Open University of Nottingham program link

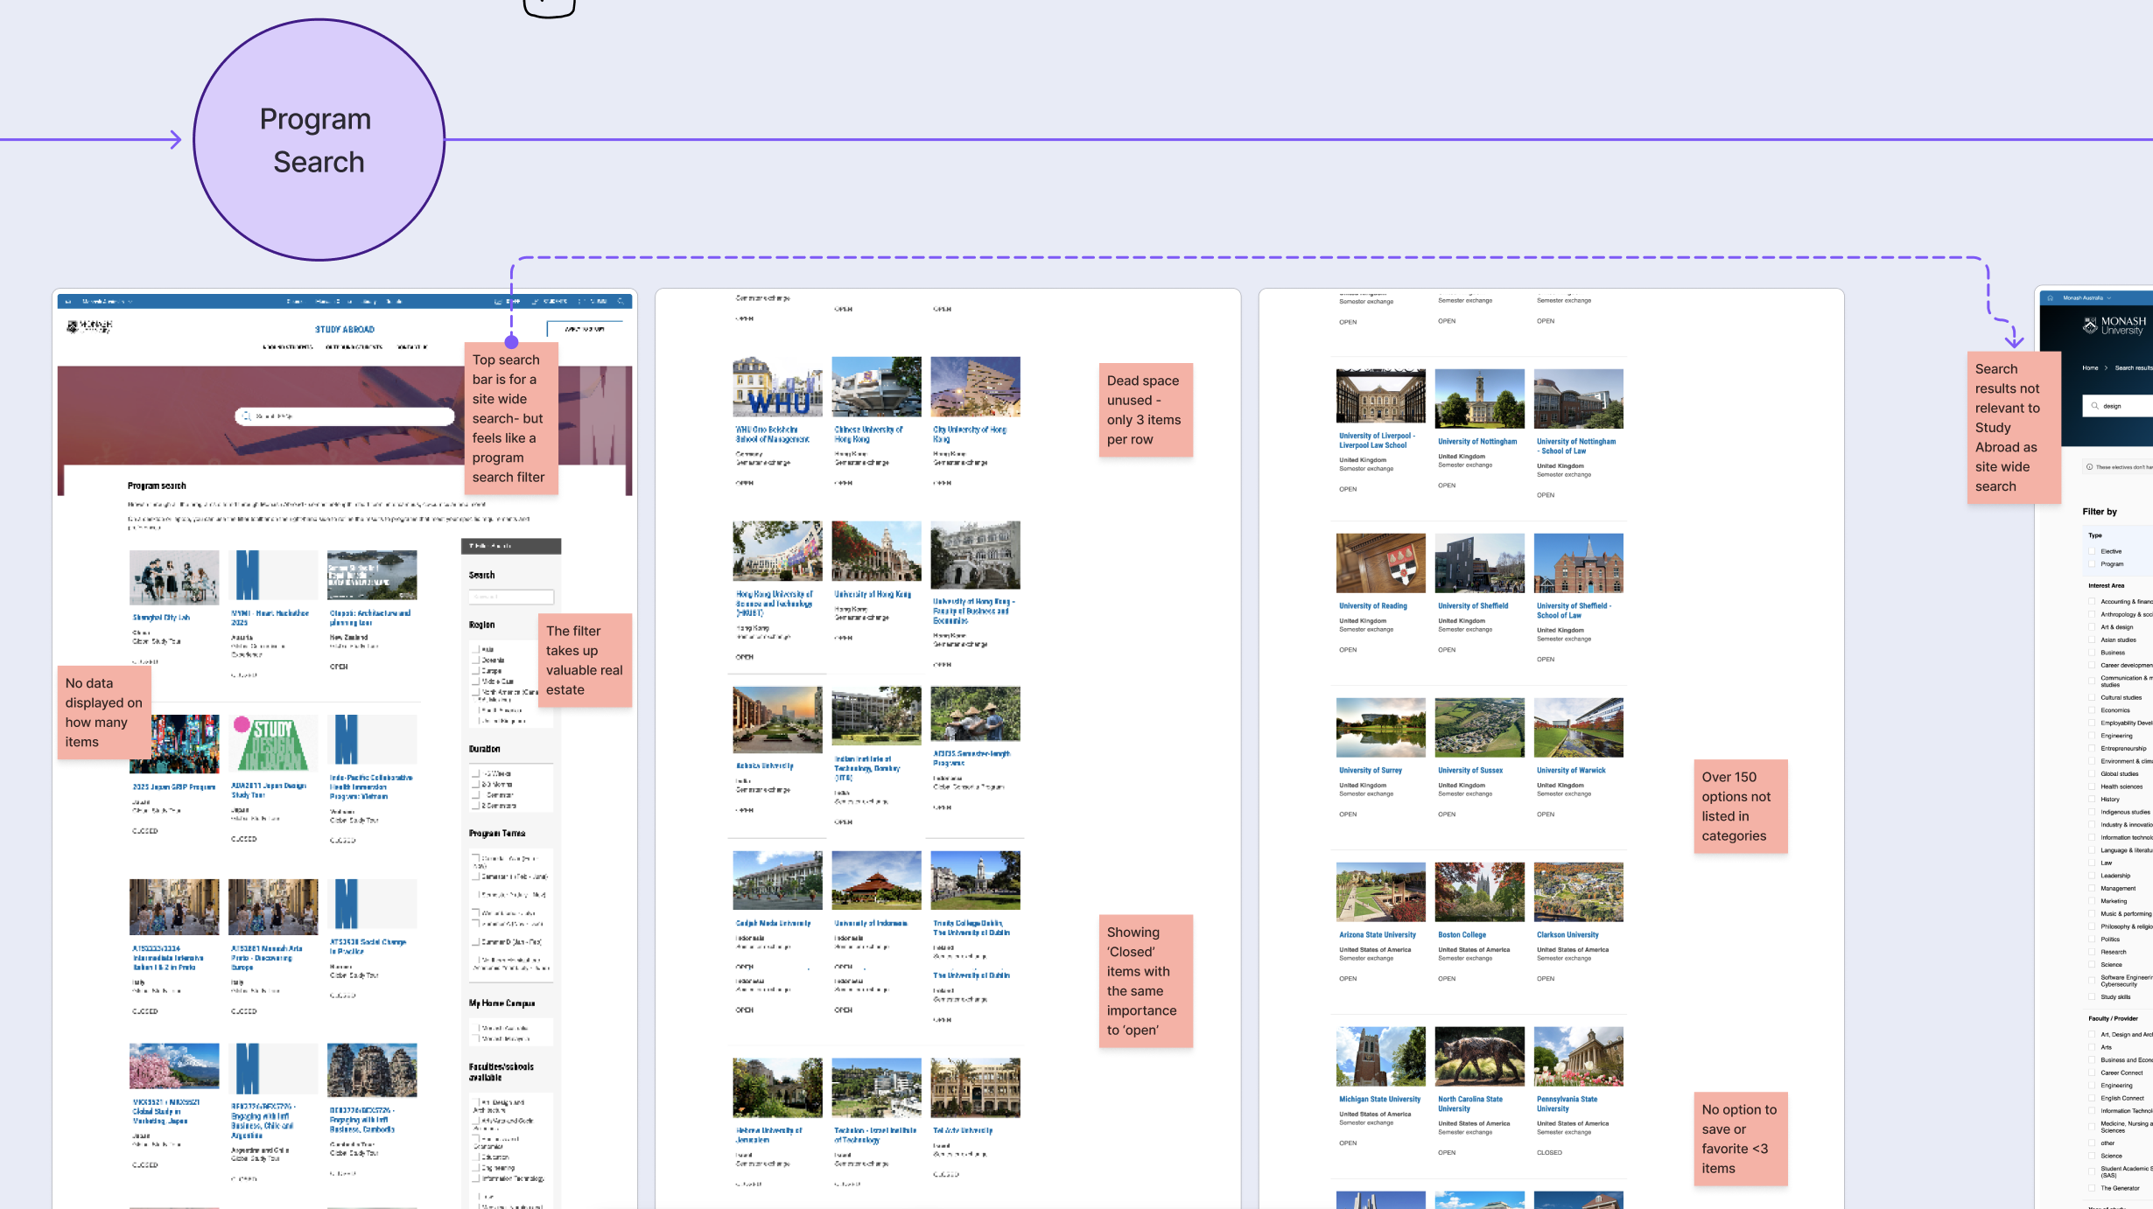click(x=1477, y=442)
